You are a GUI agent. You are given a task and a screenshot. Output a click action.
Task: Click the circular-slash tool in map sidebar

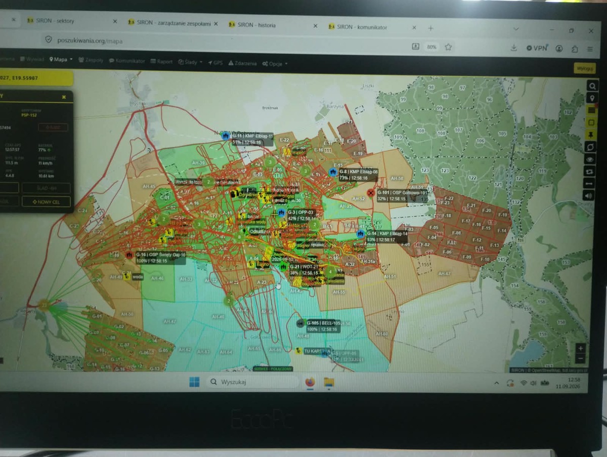590,147
